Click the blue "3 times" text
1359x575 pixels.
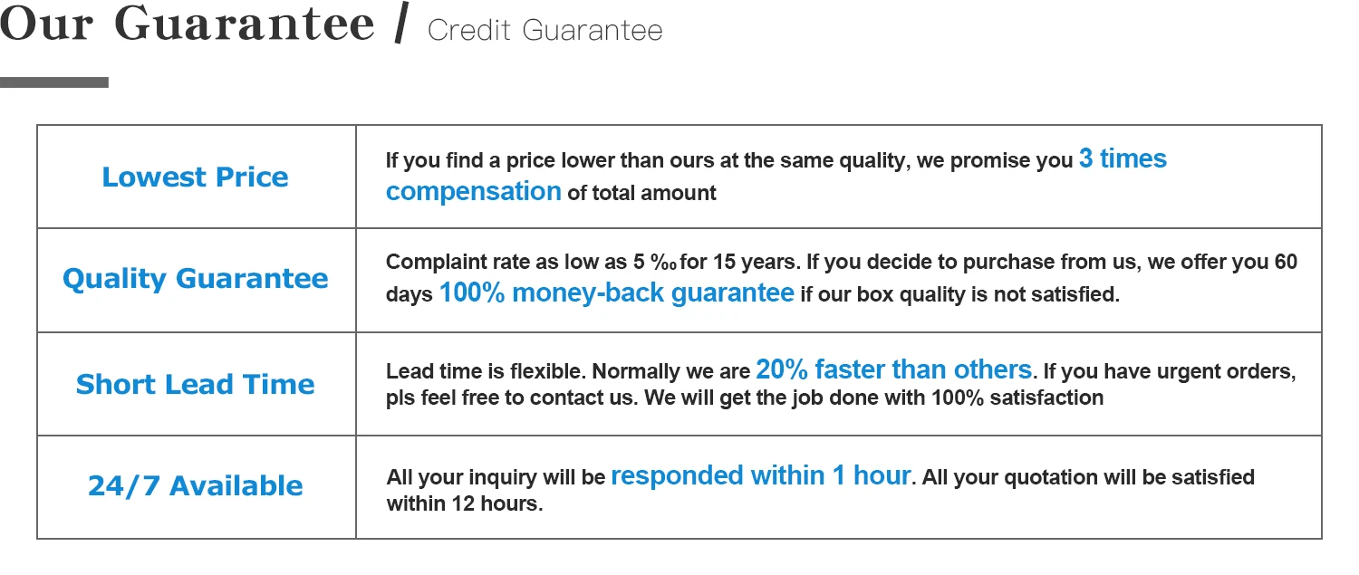click(x=1123, y=159)
